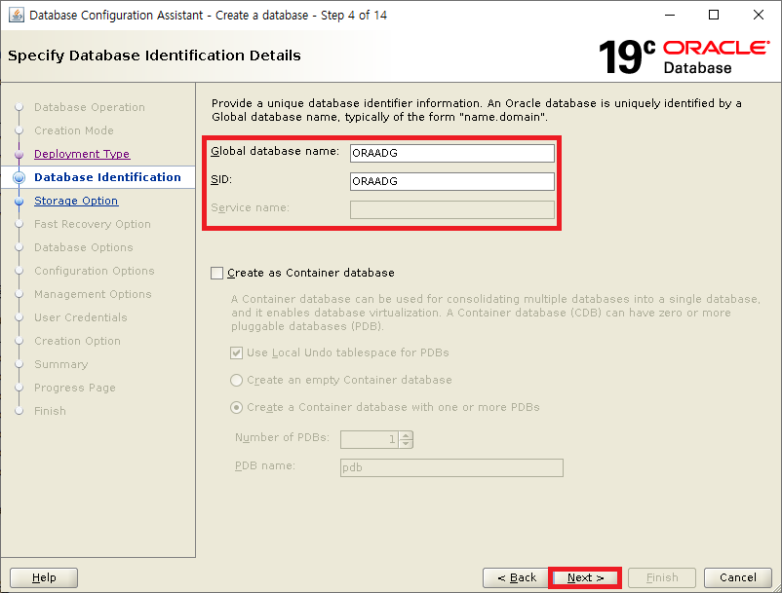Viewport: 782px width, 593px height.
Task: Click the Java app icon in title bar
Action: tap(16, 15)
